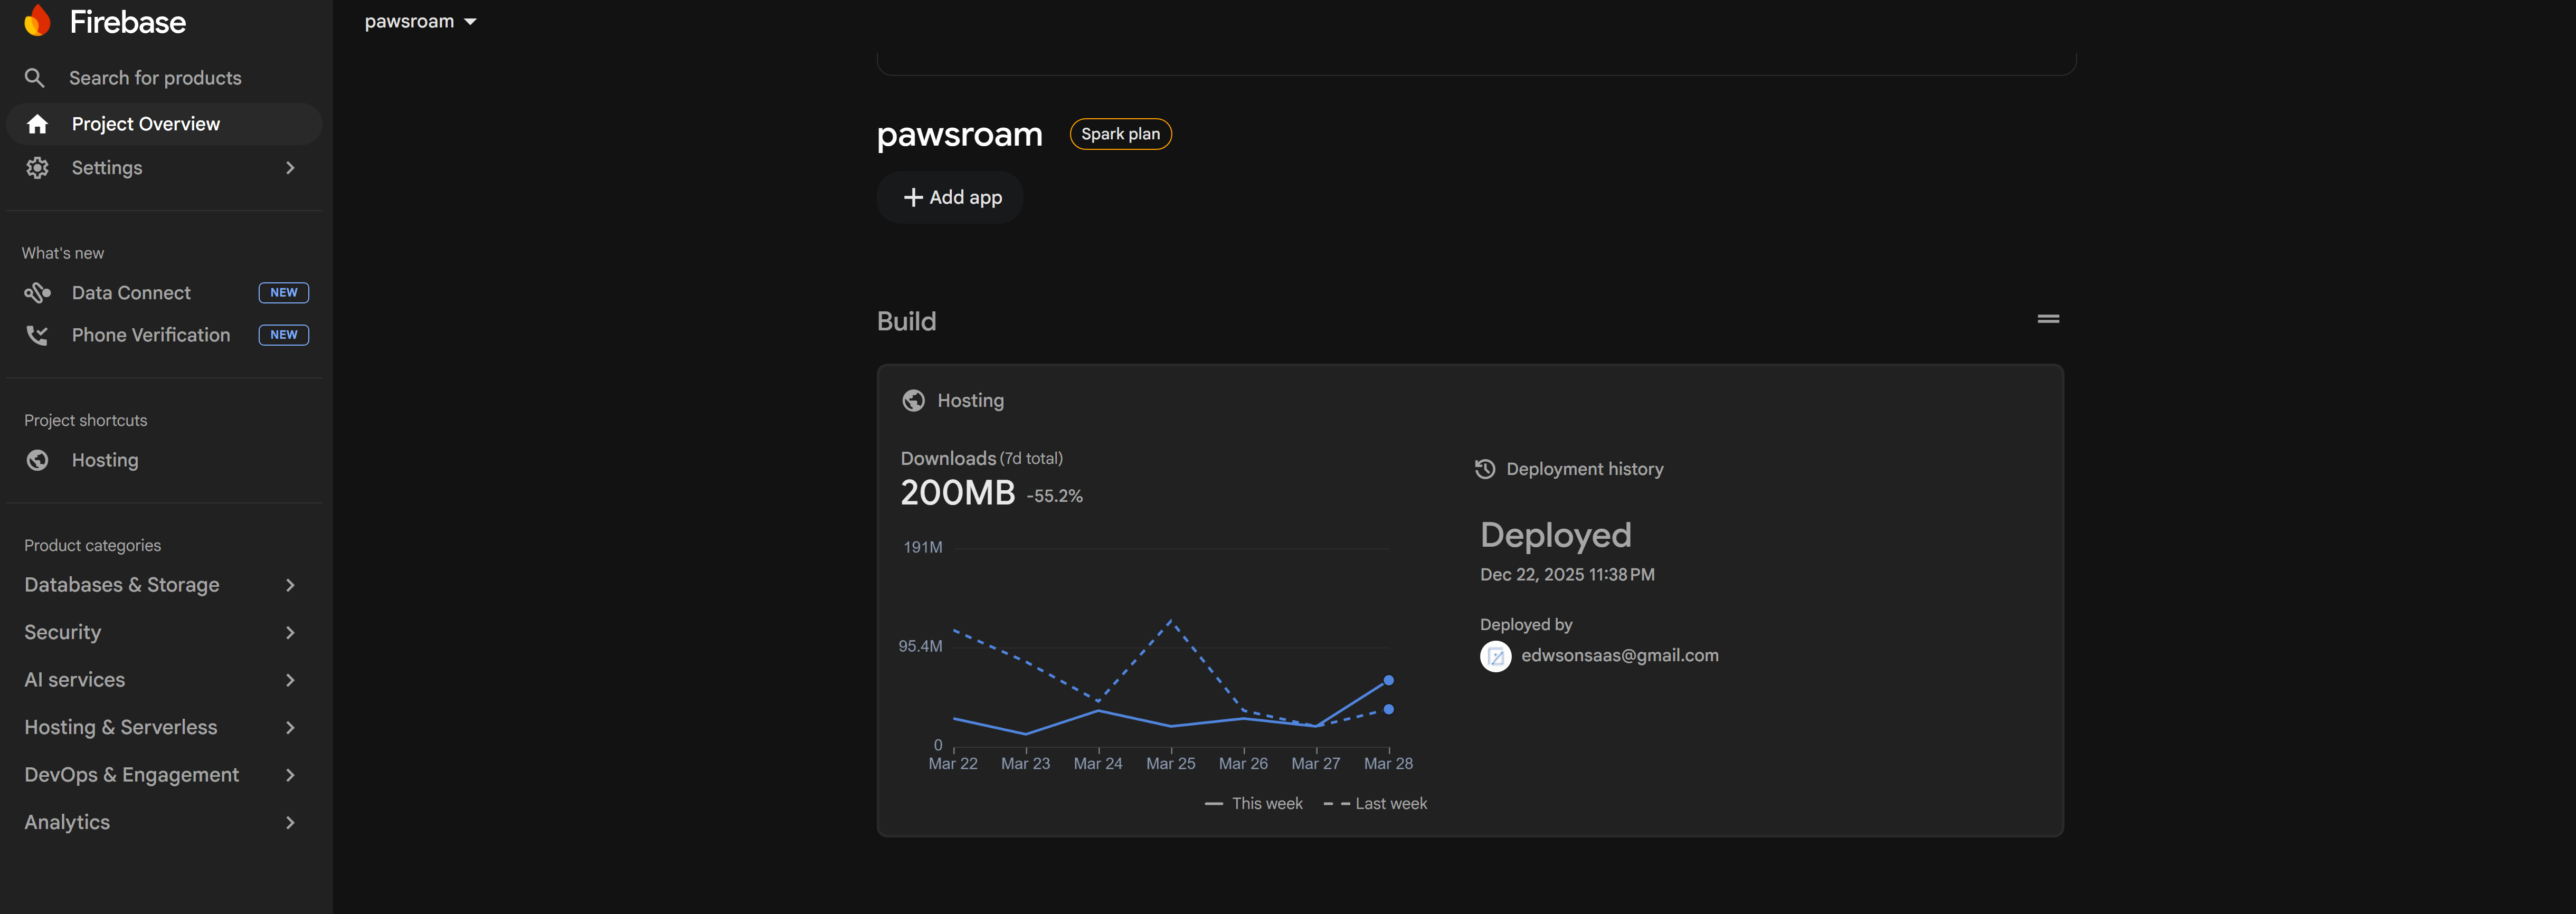Click the Hosting globe icon in Build card
2576x914 pixels.
913,400
